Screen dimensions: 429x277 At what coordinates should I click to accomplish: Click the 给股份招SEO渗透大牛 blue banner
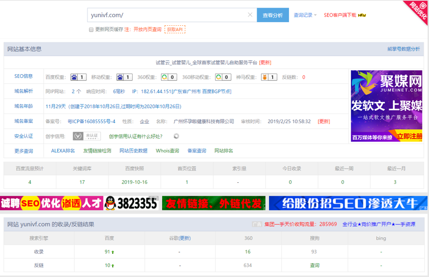click(x=348, y=203)
